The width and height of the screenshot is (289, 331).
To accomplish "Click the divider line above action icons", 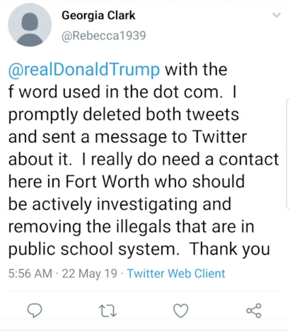I will [x=144, y=291].
